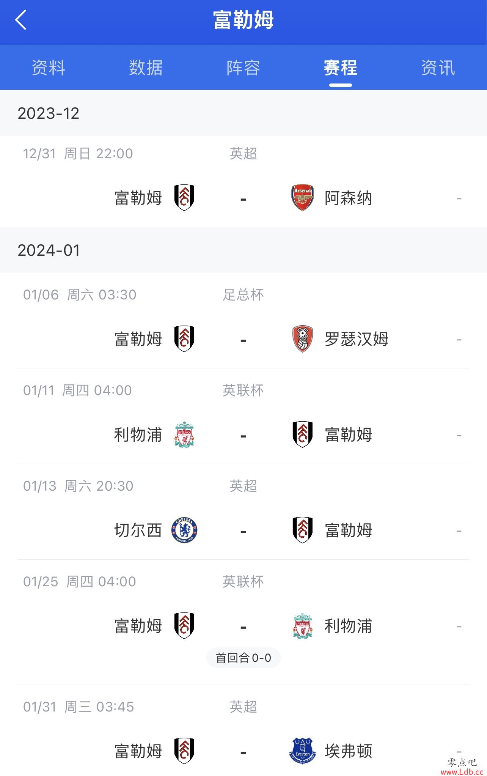Click the 罗瑟汉姆 team name
The image size is (487, 776).
[x=357, y=339]
